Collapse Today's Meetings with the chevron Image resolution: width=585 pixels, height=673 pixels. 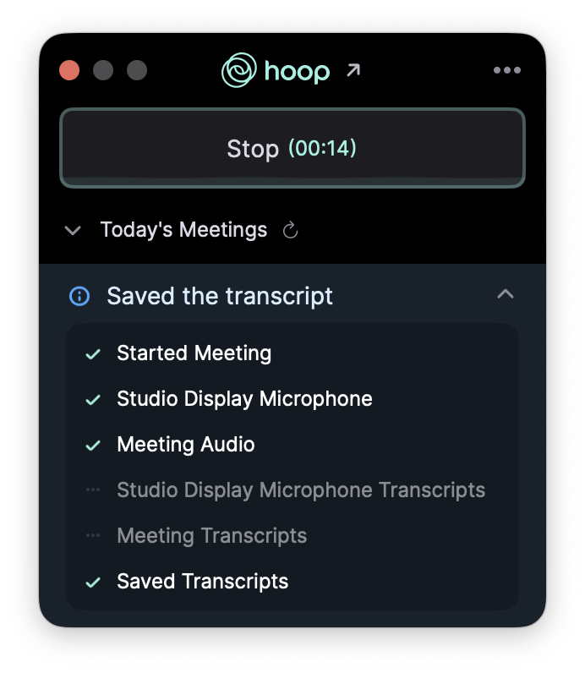point(73,231)
